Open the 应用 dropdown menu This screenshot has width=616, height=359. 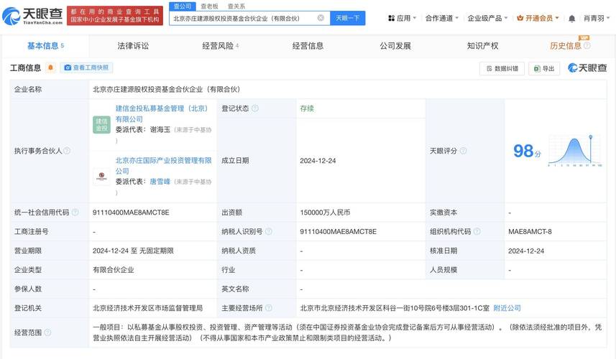click(402, 18)
